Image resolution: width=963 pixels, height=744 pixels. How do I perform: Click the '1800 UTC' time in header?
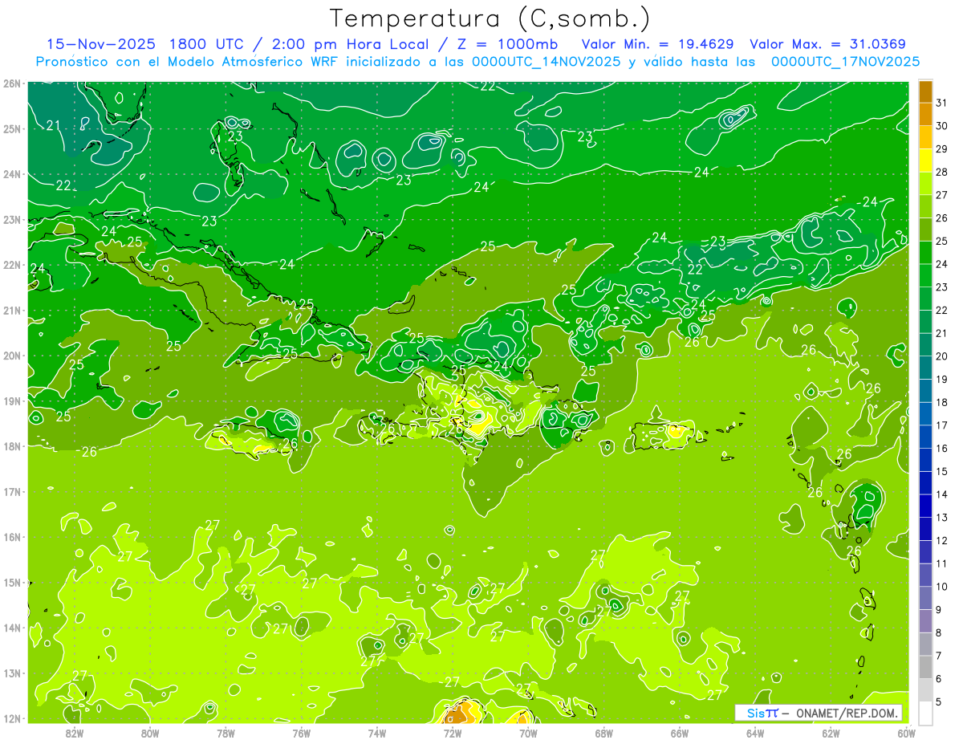[207, 44]
